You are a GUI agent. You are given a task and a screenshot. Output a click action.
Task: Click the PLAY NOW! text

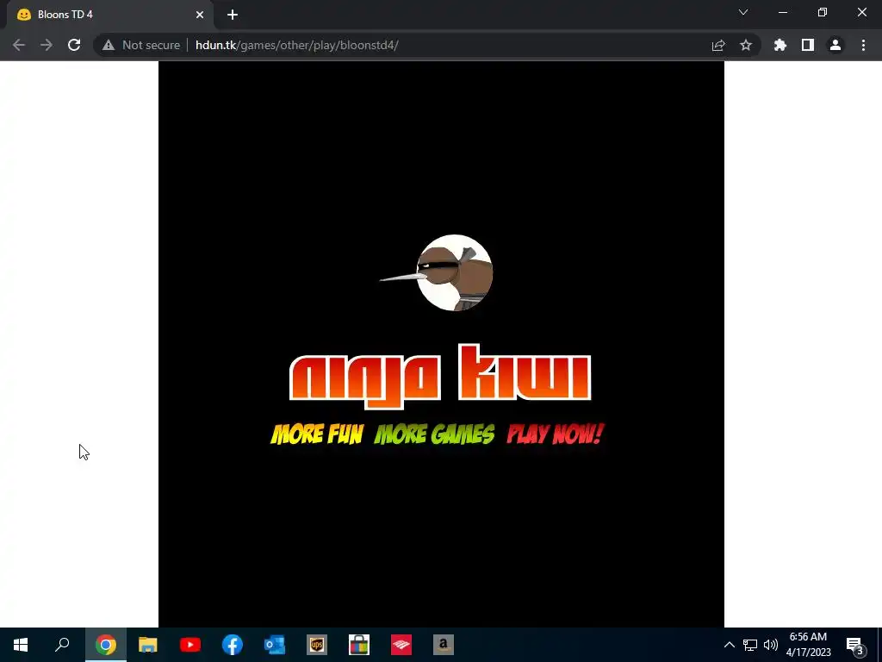point(556,434)
